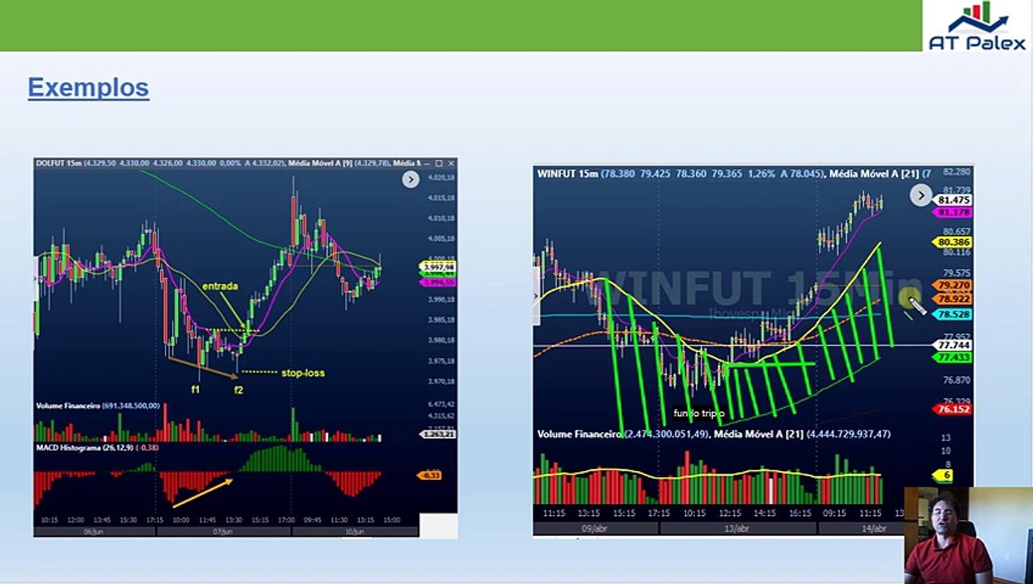The height and width of the screenshot is (584, 1033).
Task: Click the arrow button in DOLFUT chart
Action: pyautogui.click(x=411, y=179)
